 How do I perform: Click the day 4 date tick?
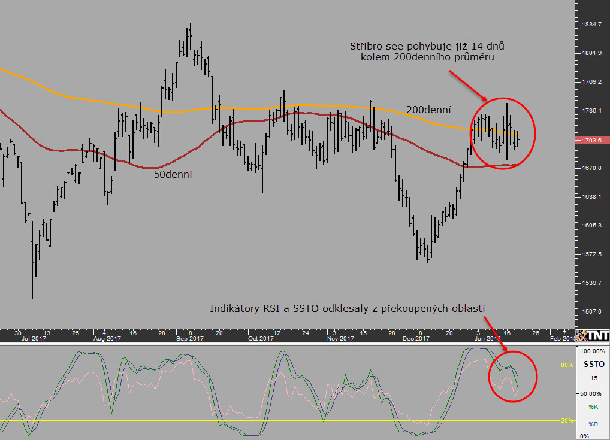[104, 333]
